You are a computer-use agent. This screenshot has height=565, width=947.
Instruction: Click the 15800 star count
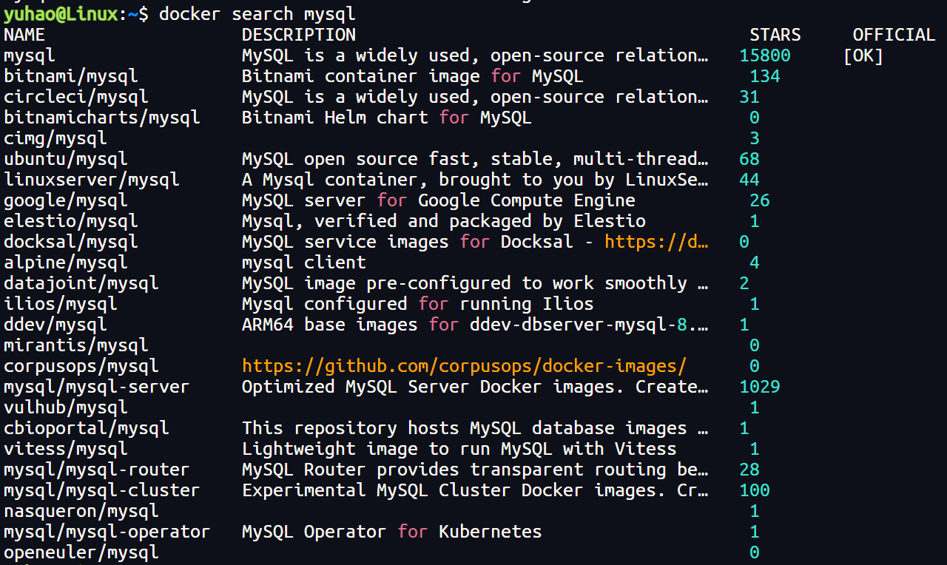tap(765, 55)
